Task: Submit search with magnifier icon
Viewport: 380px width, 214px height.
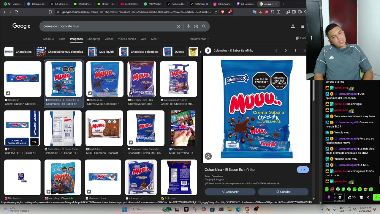Action: point(204,26)
